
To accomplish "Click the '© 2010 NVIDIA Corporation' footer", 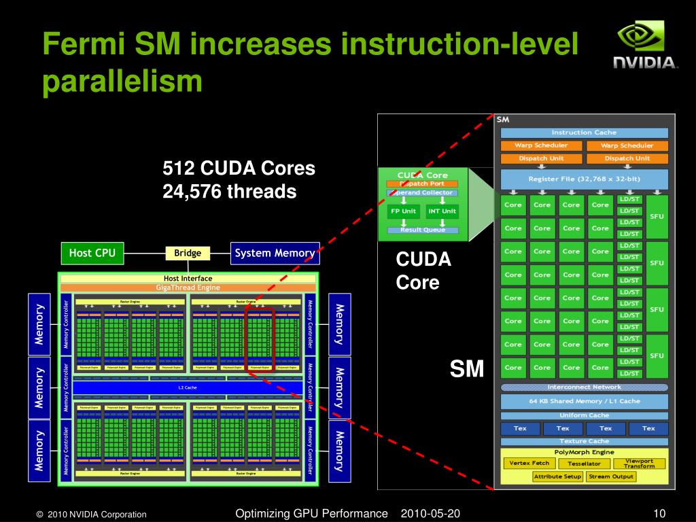I will [x=92, y=515].
